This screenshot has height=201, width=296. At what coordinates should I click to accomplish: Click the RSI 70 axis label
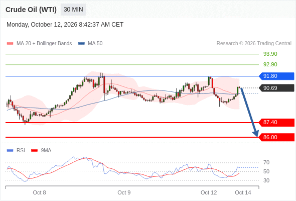pos(266,162)
